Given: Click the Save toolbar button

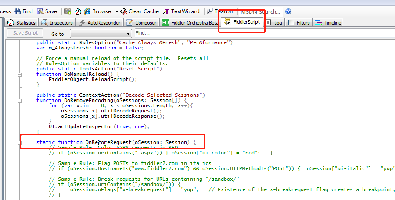Looking at the screenshot, I should pos(47,11).
